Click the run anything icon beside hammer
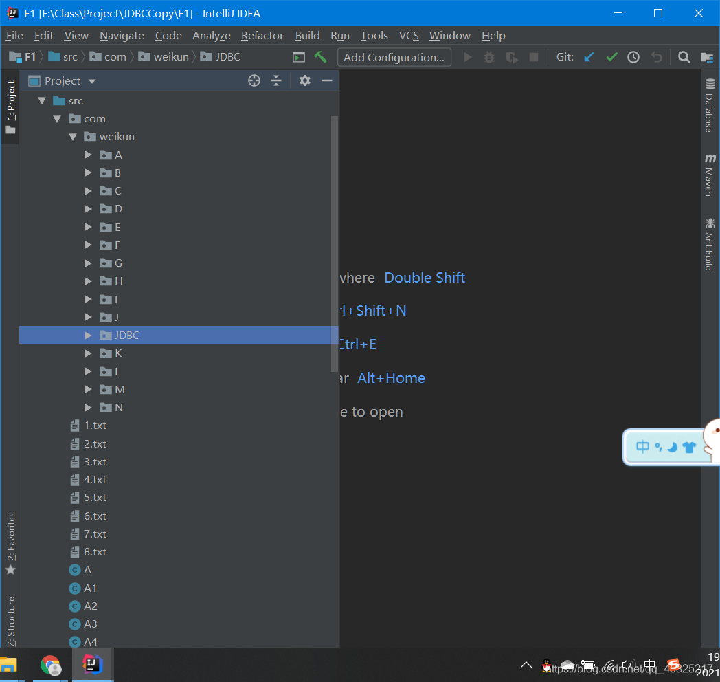Image resolution: width=720 pixels, height=682 pixels. tap(298, 58)
